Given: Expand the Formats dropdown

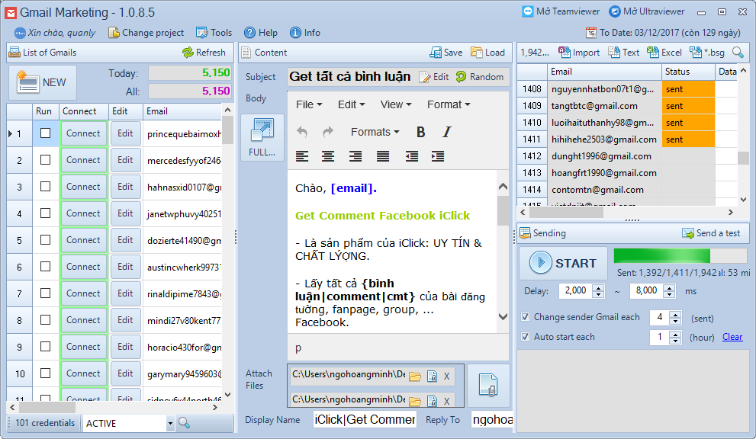Looking at the screenshot, I should (x=375, y=132).
